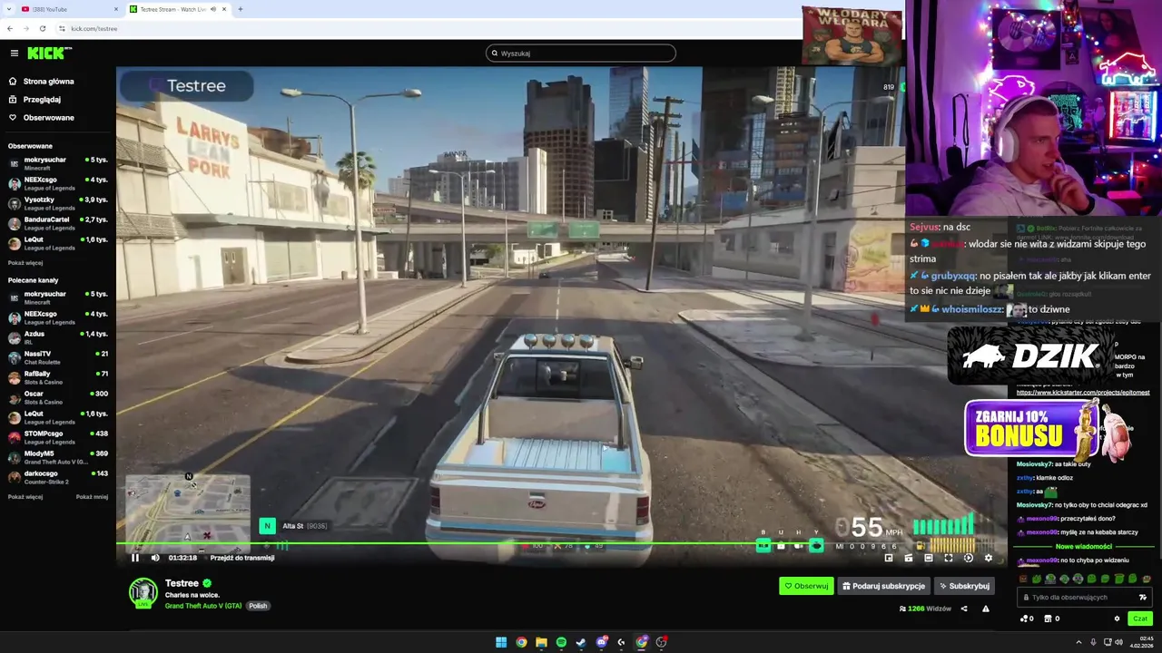Open Azdus IRL recommended channel
The image size is (1162, 653).
click(x=58, y=337)
